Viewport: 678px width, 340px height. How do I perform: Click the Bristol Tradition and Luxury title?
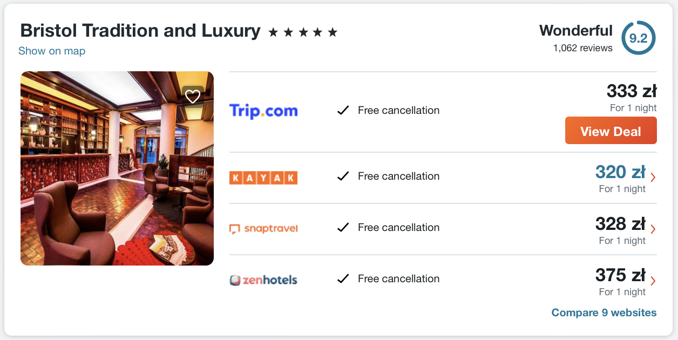(140, 31)
